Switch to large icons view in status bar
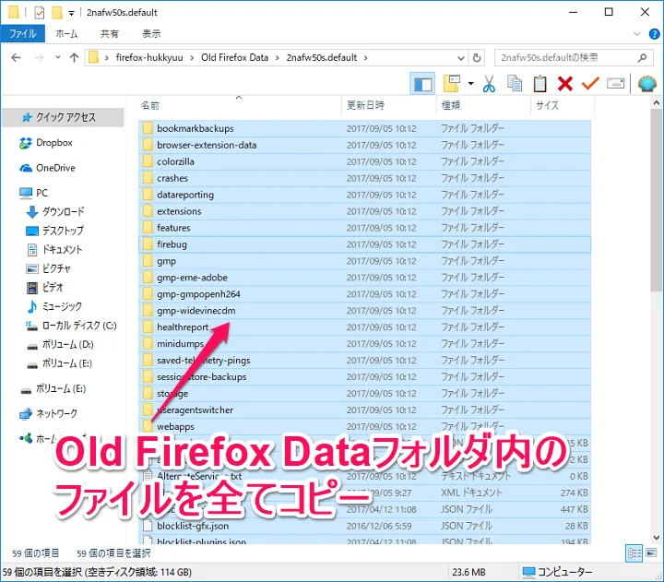Viewport: 664px width, 582px height. point(651,552)
